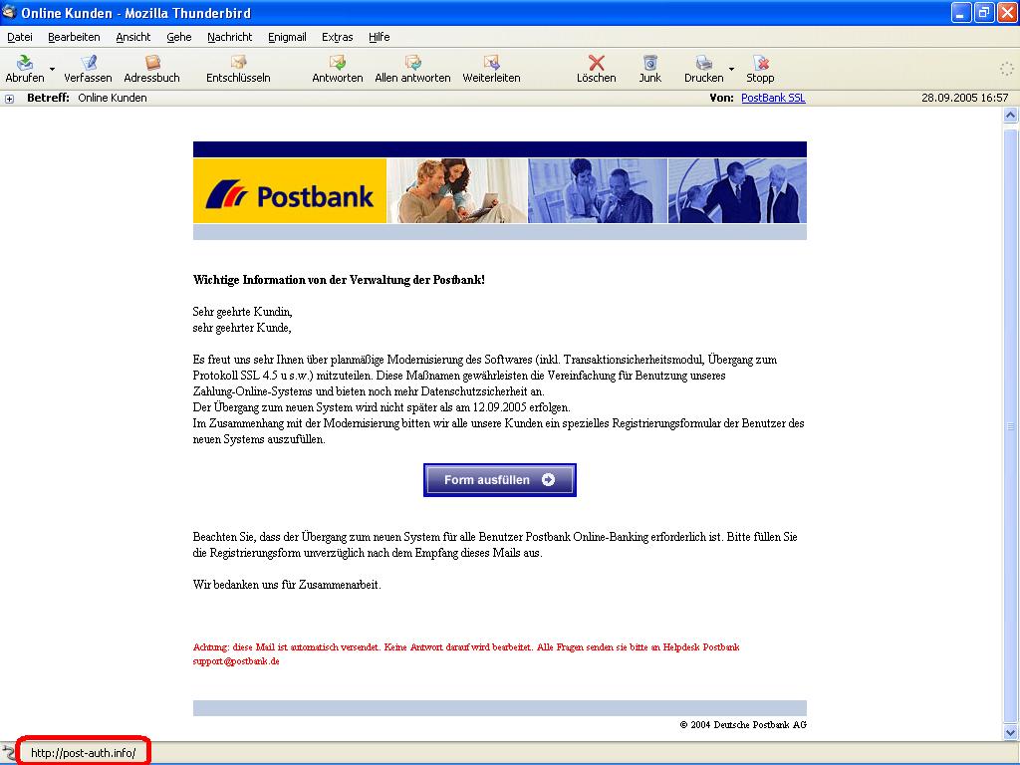Expand the message header with plus icon
Viewport: 1020px width, 765px height.
pos(9,99)
